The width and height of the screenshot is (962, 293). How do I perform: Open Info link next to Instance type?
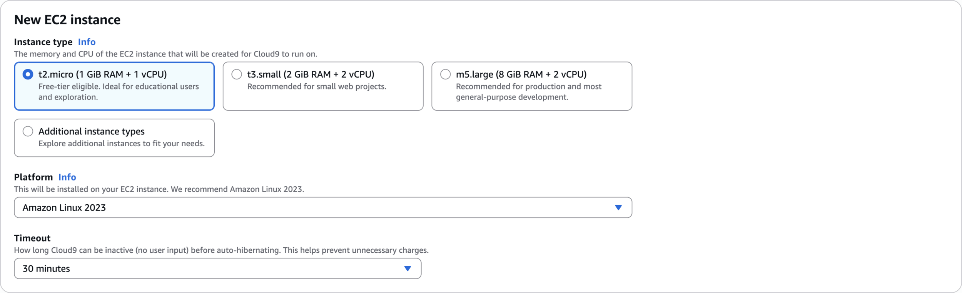(87, 42)
